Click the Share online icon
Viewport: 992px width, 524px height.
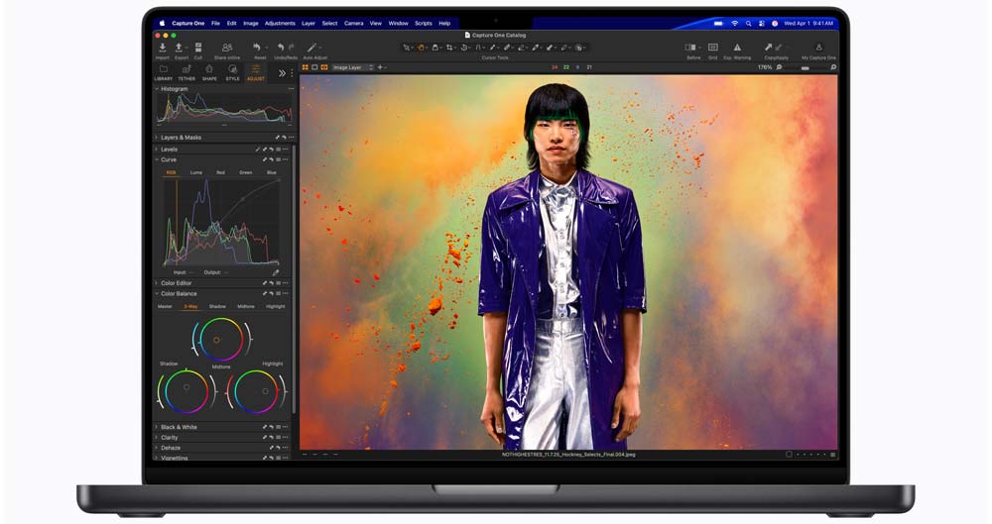[x=227, y=48]
